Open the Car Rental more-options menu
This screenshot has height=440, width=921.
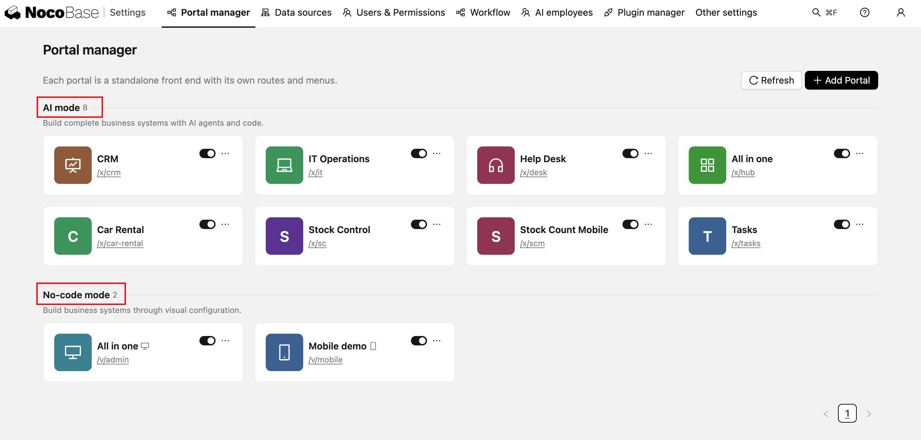point(225,224)
